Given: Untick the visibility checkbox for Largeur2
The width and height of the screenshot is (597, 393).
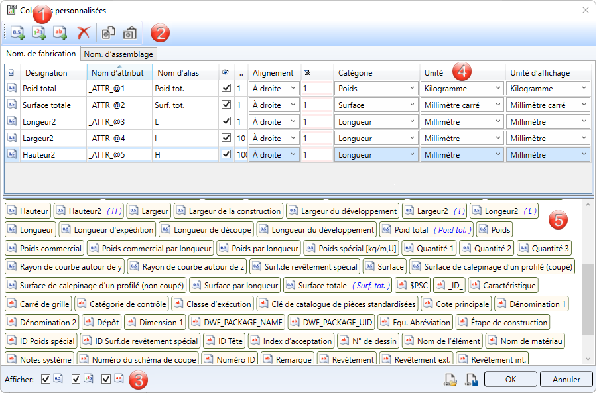Looking at the screenshot, I should (x=226, y=137).
